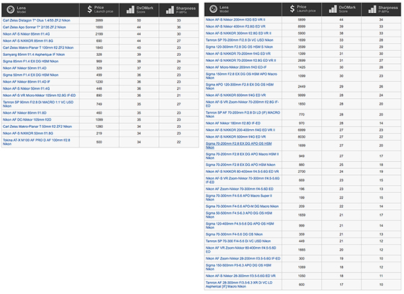Click the dollar sign icon in the left table header
Viewport: 404px width, 294px height.
pyautogui.click(x=90, y=9)
